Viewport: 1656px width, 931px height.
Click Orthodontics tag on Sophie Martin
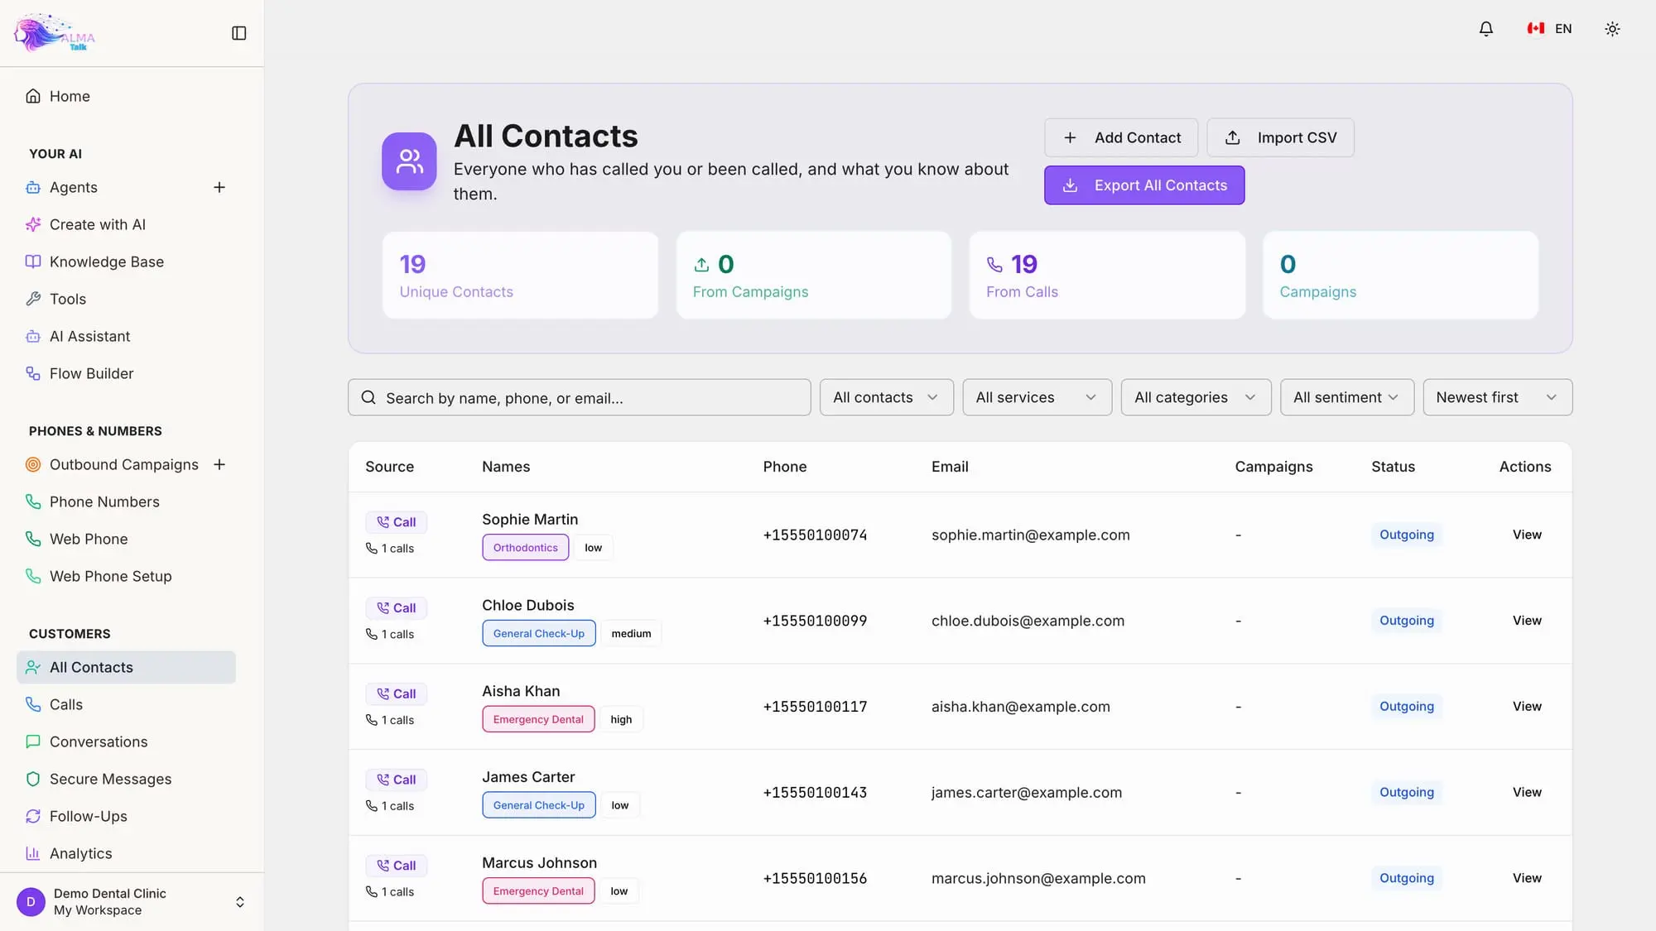coord(525,548)
